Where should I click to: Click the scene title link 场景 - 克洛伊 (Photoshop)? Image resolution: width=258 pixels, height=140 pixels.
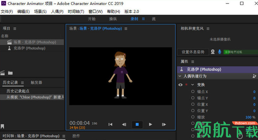[101, 28]
